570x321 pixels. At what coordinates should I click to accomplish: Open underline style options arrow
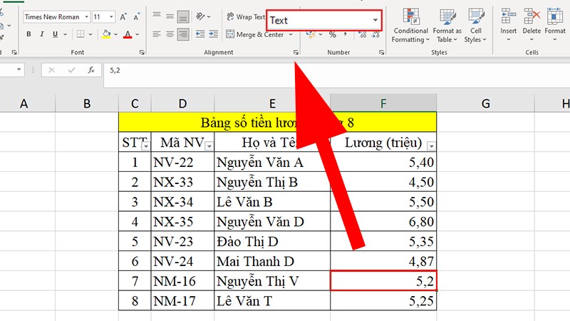tap(65, 34)
